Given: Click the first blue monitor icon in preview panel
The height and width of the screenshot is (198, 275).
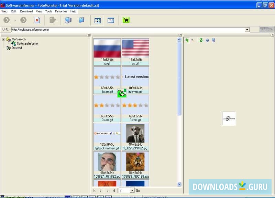Looking at the screenshot, I should tap(207, 40).
